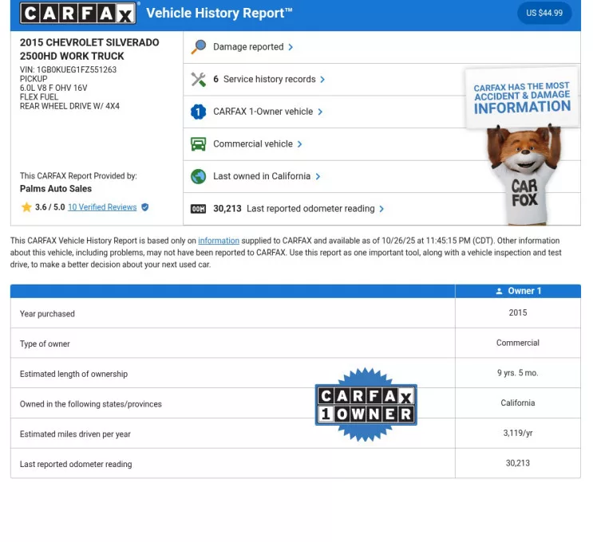
Task: Click the CARFAX 1 Owner seal badge
Action: [366, 404]
